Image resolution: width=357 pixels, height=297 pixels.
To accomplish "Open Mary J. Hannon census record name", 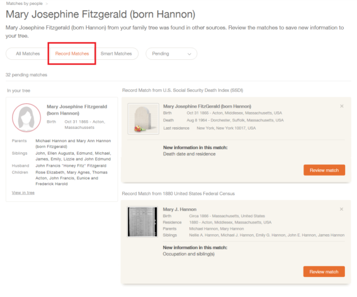I will coord(179,210).
